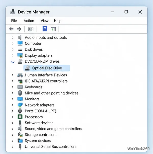Image resolution: width=153 pixels, height=154 pixels.
Task: Minimize the Device Manager window
Action: click(113, 12)
